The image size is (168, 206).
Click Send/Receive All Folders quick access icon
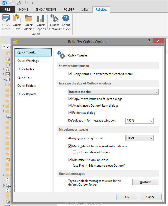click(19, 3)
